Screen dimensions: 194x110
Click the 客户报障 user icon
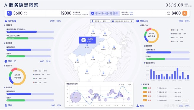[6, 21]
